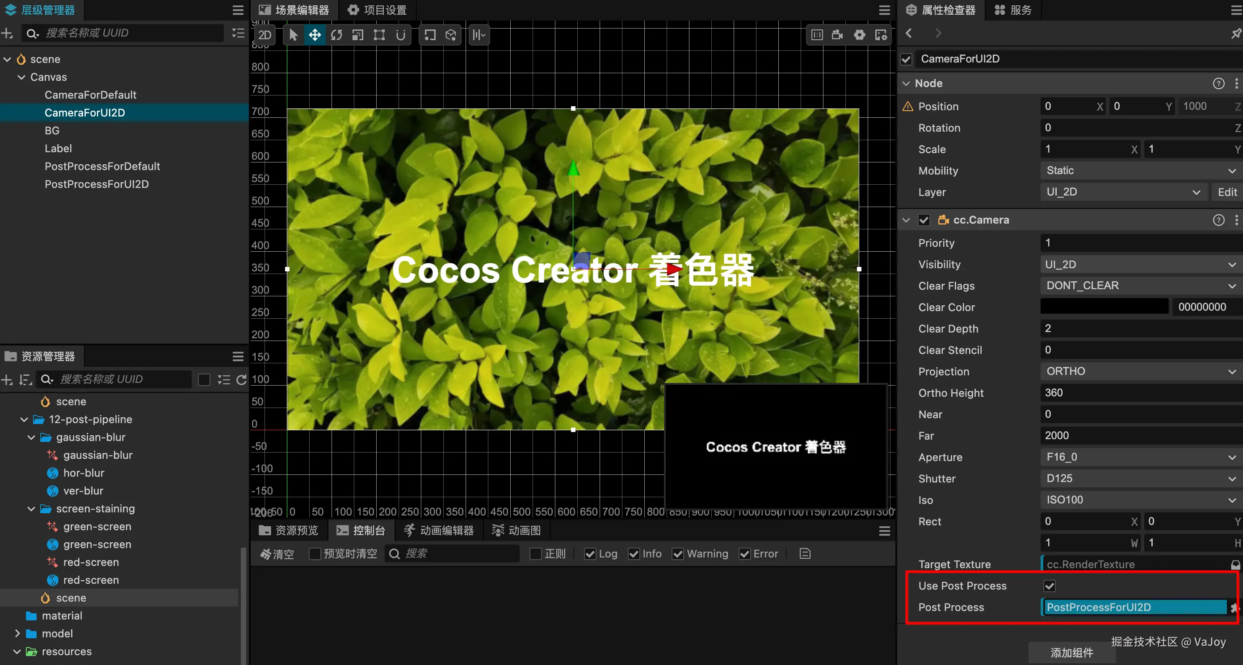1243x665 pixels.
Task: Open the scene editor panel hamburger menu
Action: 885,10
